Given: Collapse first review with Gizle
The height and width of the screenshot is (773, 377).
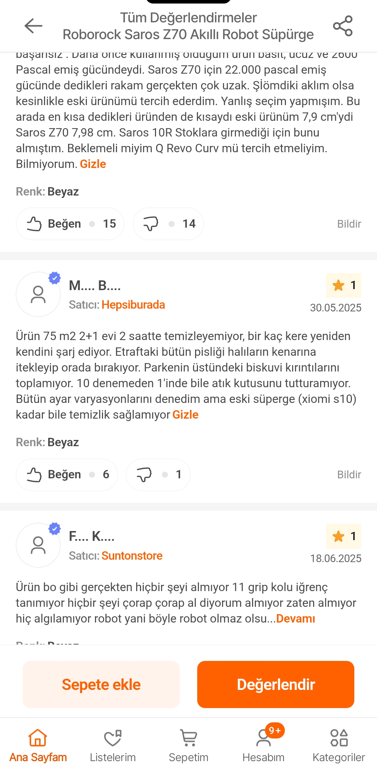Looking at the screenshot, I should [93, 164].
